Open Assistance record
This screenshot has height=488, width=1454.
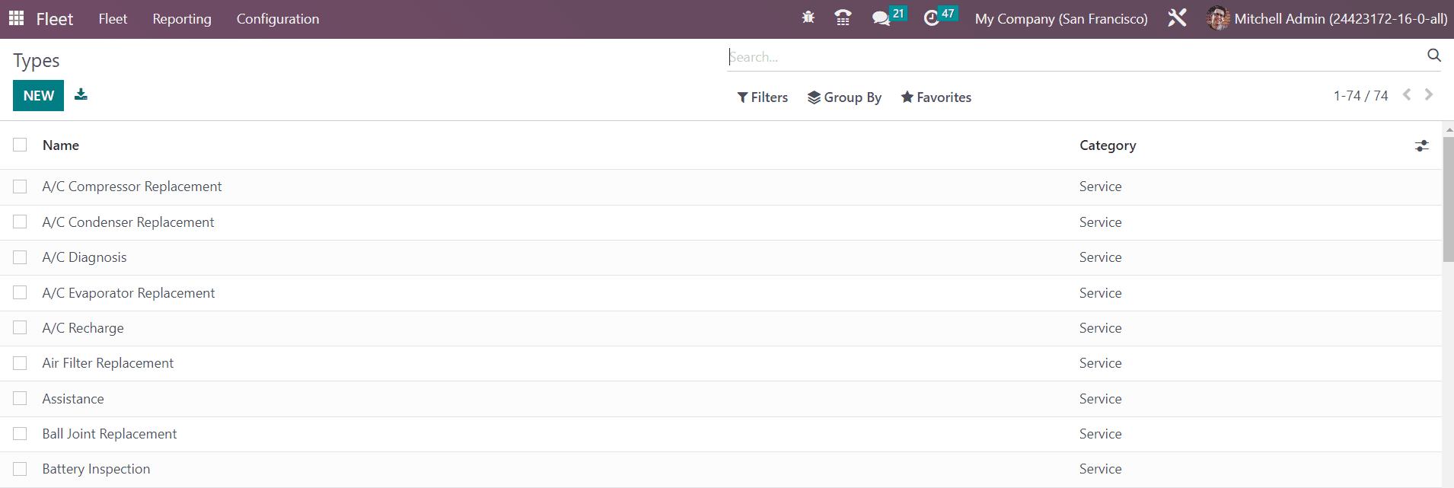[x=73, y=398]
